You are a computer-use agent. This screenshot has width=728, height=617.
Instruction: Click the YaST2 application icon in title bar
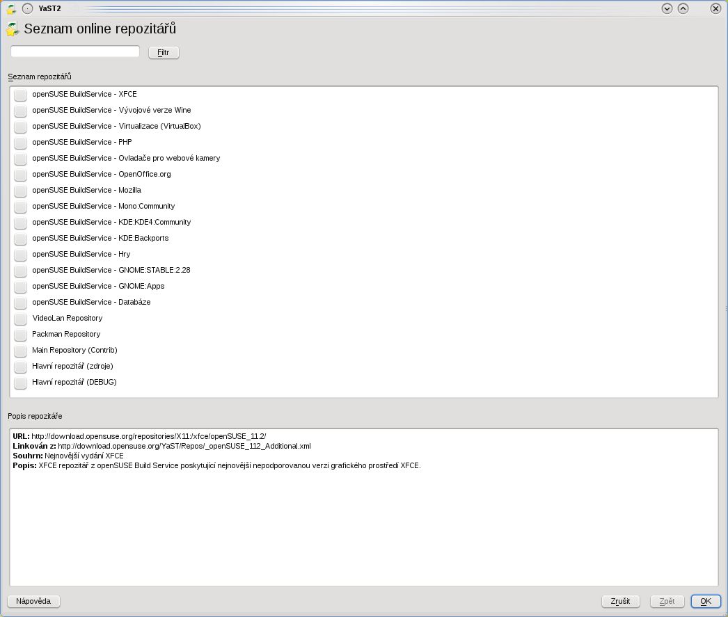pos(11,8)
